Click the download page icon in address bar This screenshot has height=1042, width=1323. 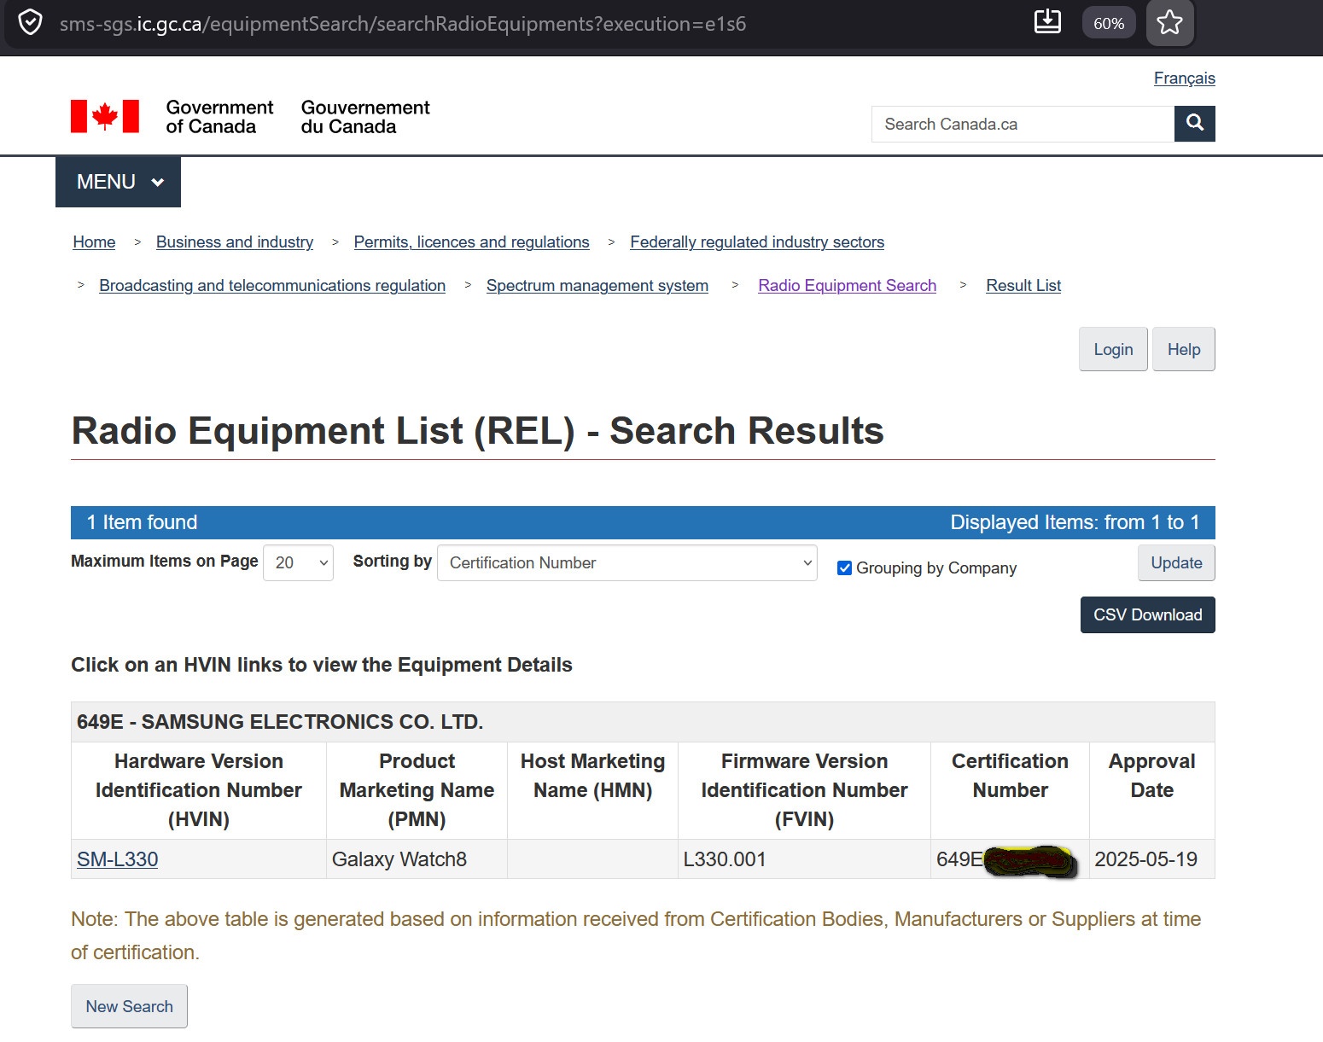coord(1047,22)
